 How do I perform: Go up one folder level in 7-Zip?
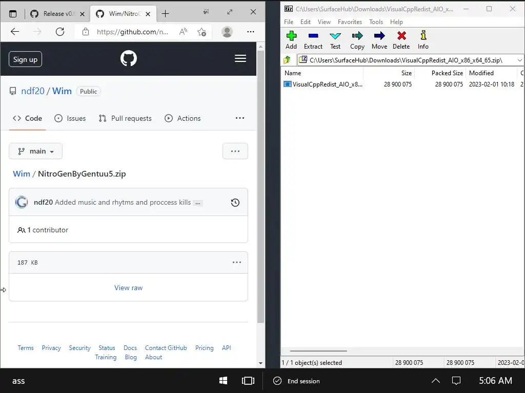287,60
